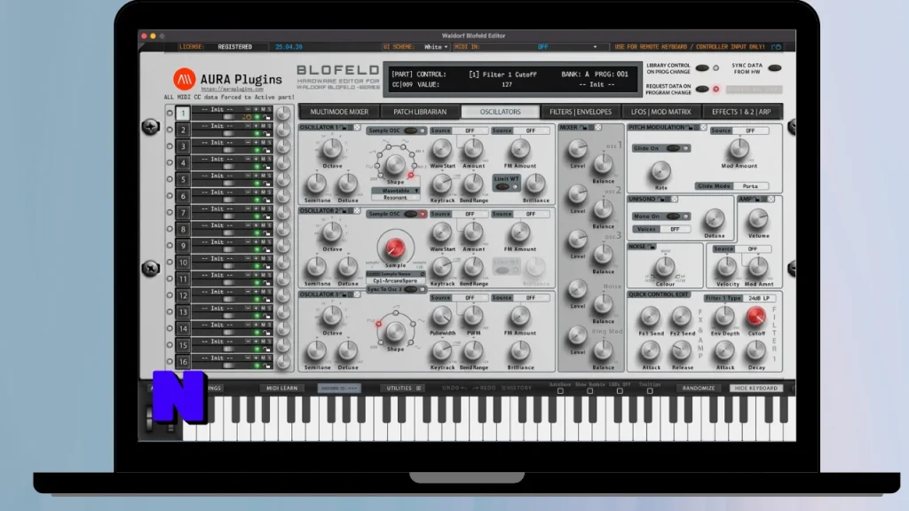Click the Unisono randomize dice icon
Viewport: 909px width, 511px height.
click(x=675, y=200)
